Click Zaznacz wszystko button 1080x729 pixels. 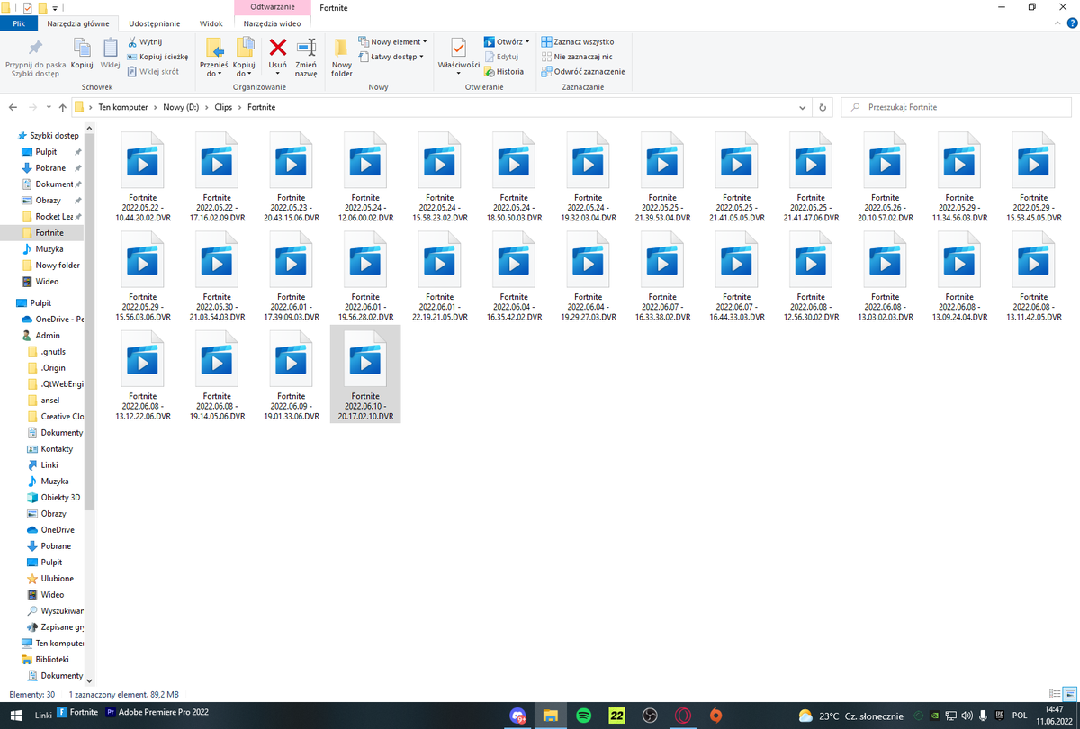(577, 41)
